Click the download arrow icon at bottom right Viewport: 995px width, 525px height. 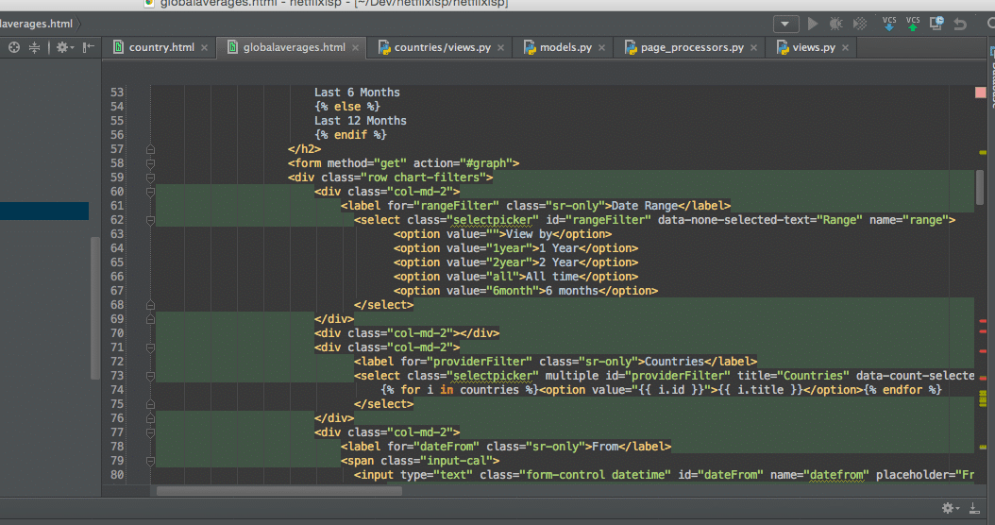(x=974, y=508)
